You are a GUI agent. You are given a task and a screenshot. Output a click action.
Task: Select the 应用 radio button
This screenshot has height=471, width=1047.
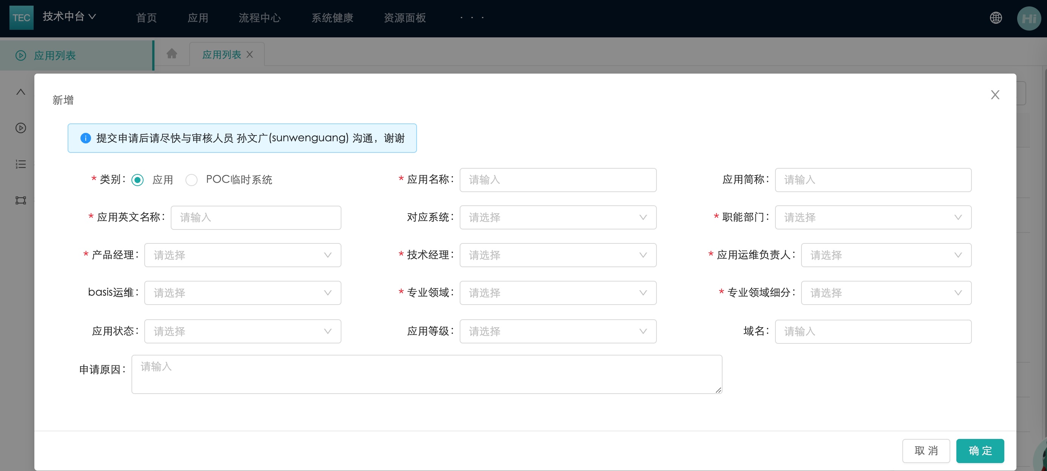137,180
